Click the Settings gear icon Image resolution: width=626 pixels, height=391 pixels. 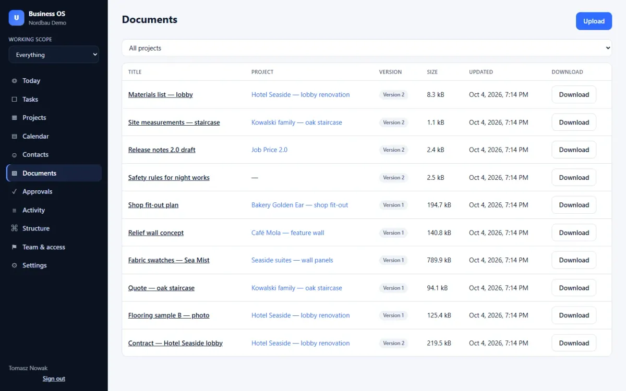(14, 265)
